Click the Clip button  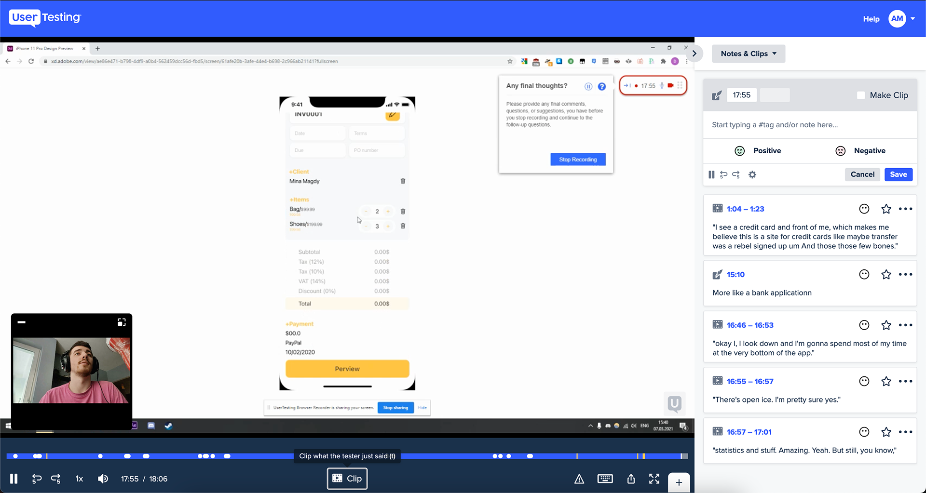pos(347,479)
